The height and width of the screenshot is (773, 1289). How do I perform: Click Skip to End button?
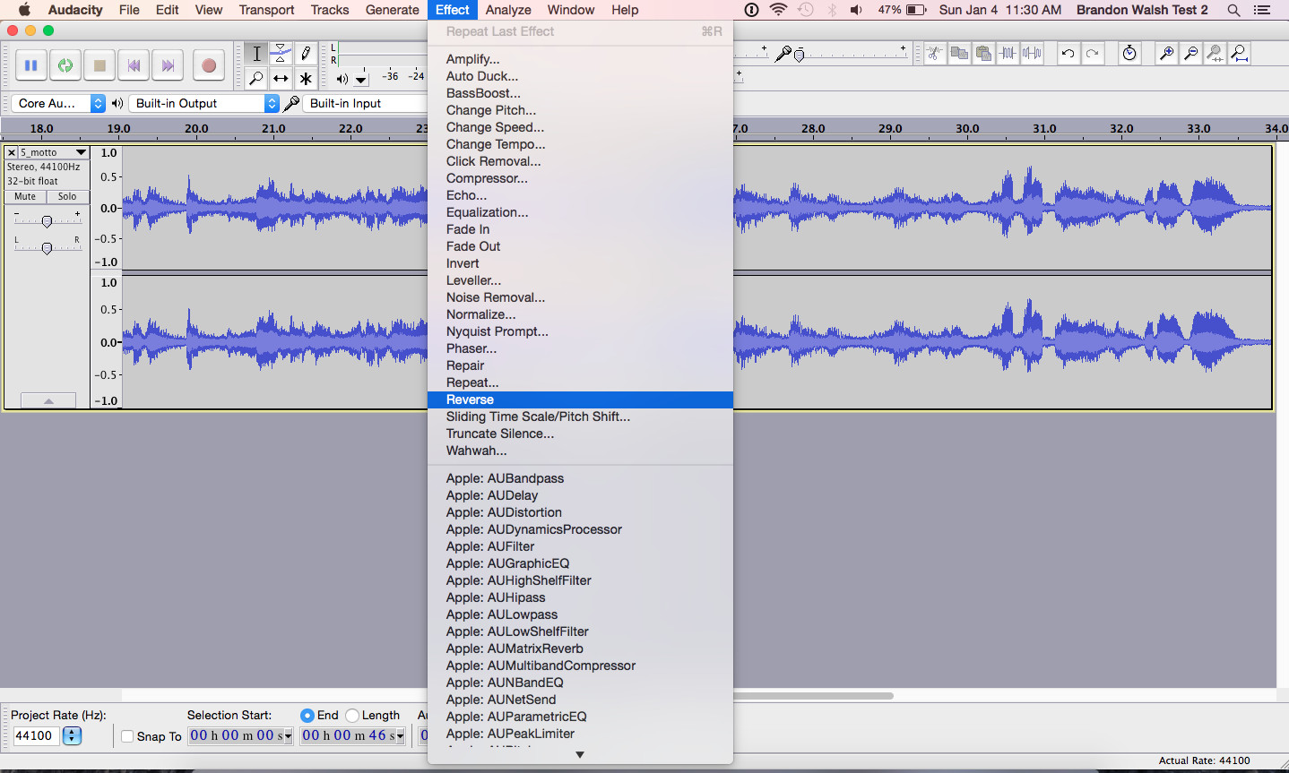[168, 65]
